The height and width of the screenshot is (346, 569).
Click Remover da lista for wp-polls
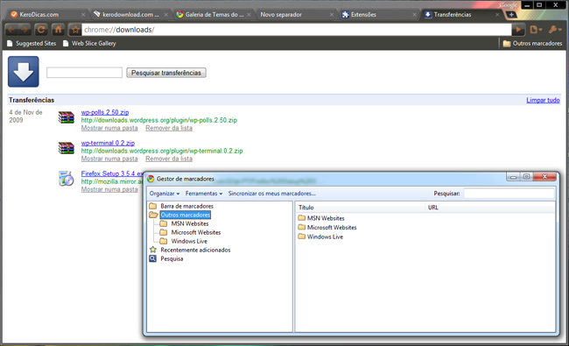click(169, 128)
